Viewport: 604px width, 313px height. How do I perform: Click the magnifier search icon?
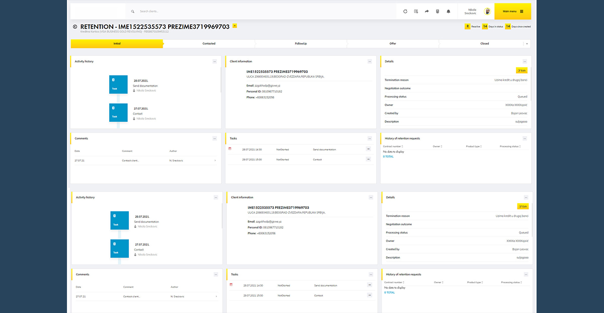(132, 11)
